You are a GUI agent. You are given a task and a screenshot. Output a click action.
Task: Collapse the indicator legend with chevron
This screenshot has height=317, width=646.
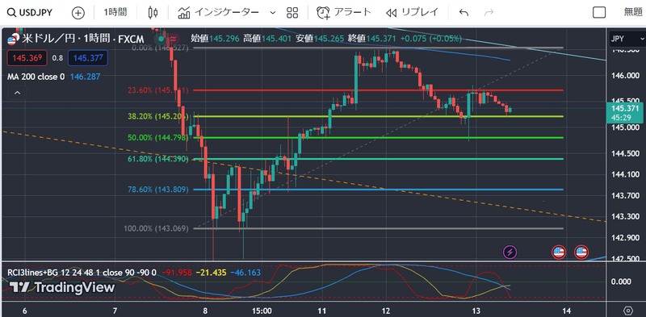coord(17,93)
